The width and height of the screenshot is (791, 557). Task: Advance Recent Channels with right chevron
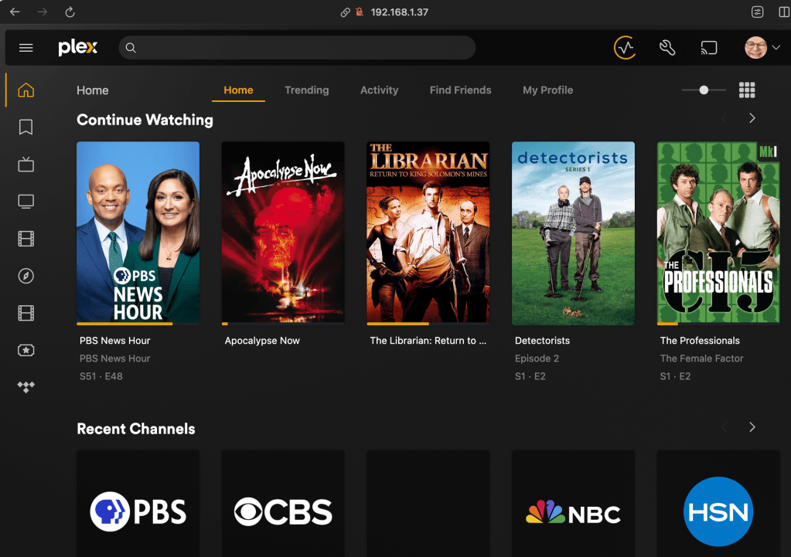click(752, 427)
